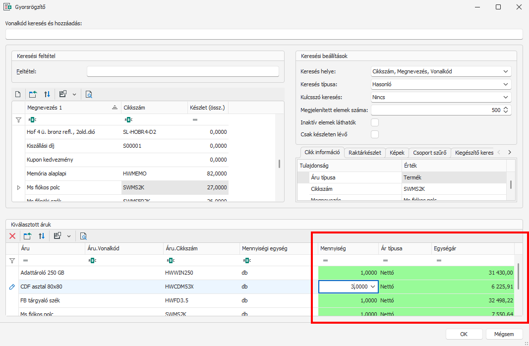The width and height of the screenshot is (529, 346).
Task: Expand the Keresés típusa dropdown
Action: [441, 84]
